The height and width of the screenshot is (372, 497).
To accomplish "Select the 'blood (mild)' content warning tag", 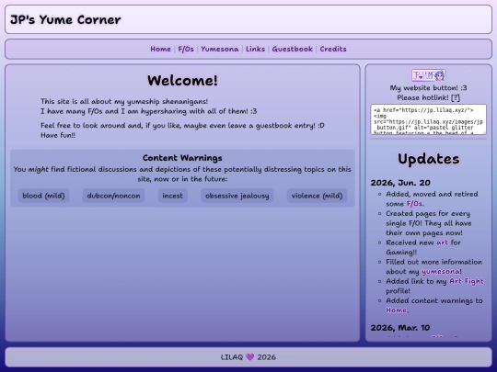I will [44, 196].
